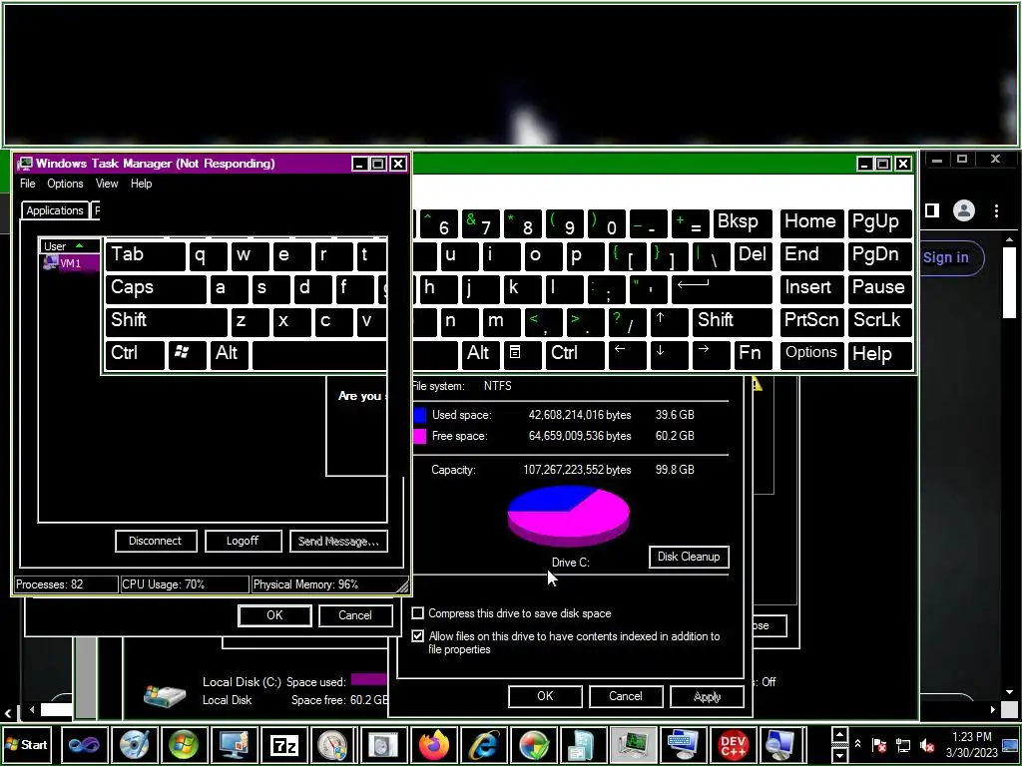Click the Visual Studio infinity icon on taskbar

84,744
